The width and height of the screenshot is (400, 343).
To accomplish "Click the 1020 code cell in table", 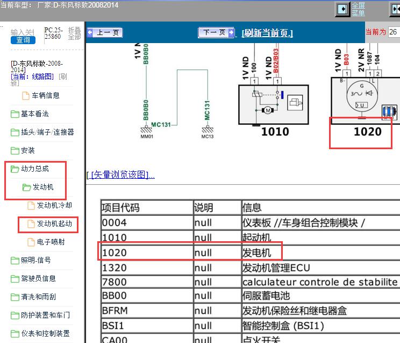I will click(147, 253).
